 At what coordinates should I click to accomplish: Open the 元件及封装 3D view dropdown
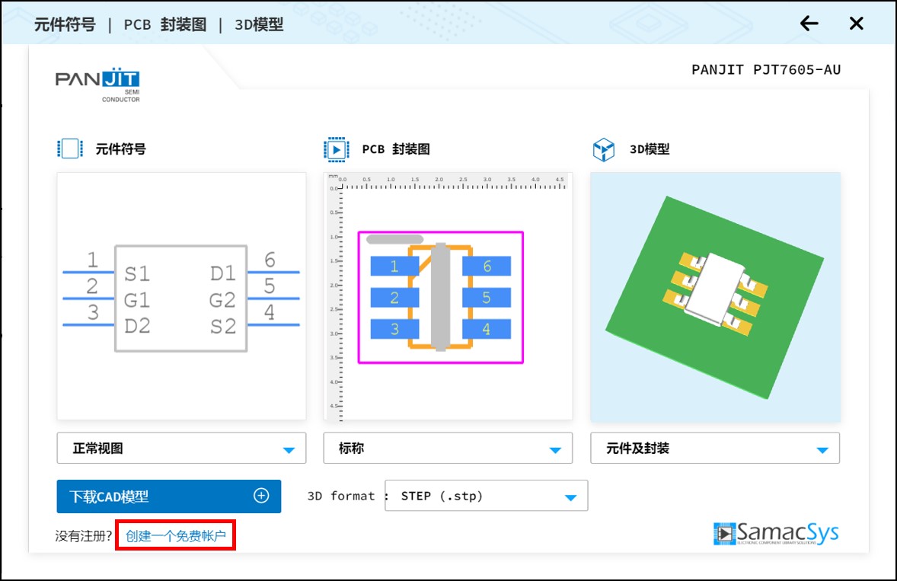(715, 448)
